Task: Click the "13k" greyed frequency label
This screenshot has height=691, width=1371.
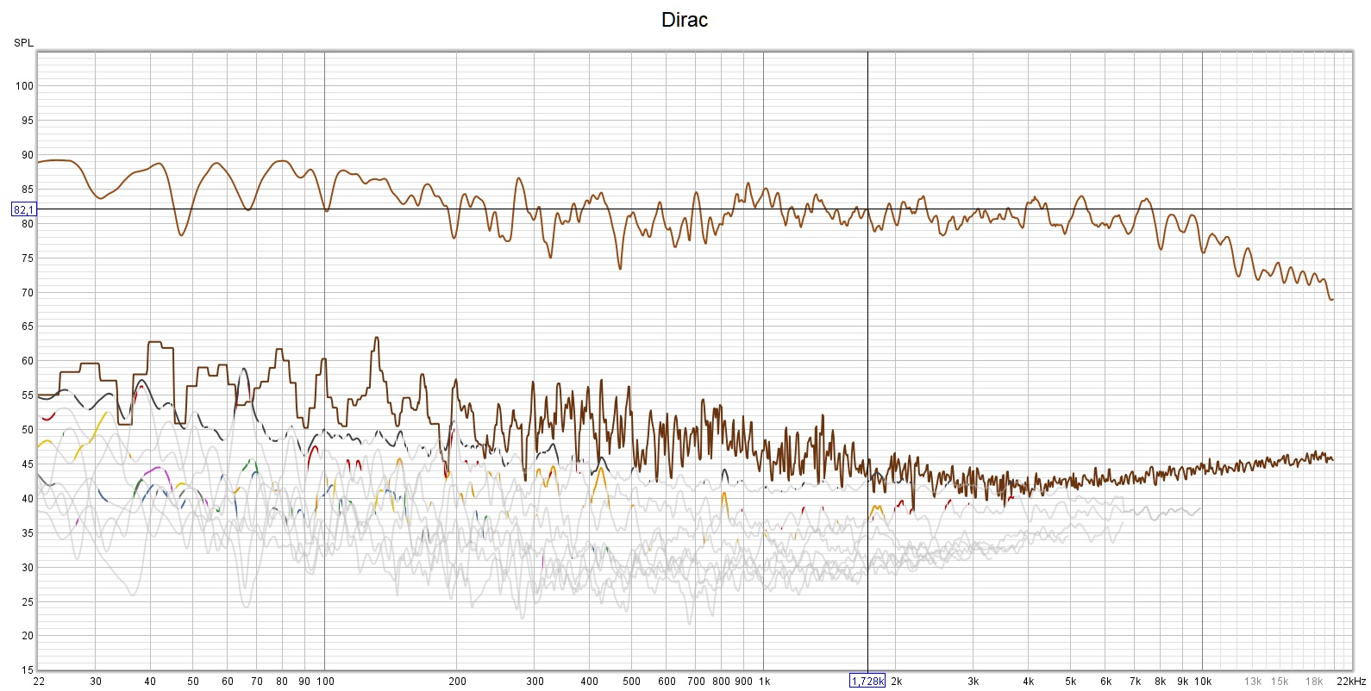Action: point(1253,682)
